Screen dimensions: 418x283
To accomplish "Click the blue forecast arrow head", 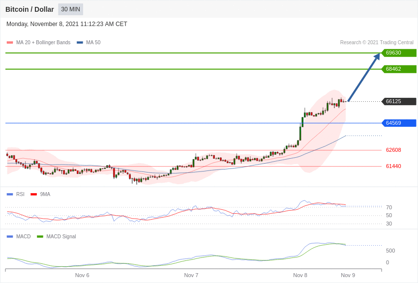I will (x=377, y=57).
